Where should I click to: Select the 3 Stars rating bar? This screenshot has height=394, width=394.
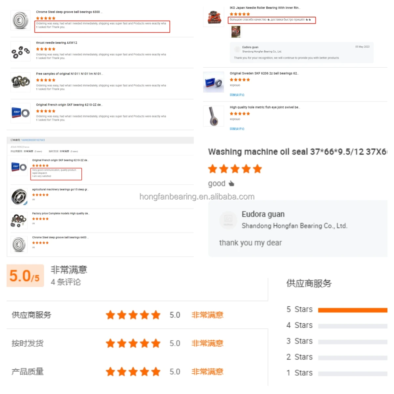click(353, 342)
